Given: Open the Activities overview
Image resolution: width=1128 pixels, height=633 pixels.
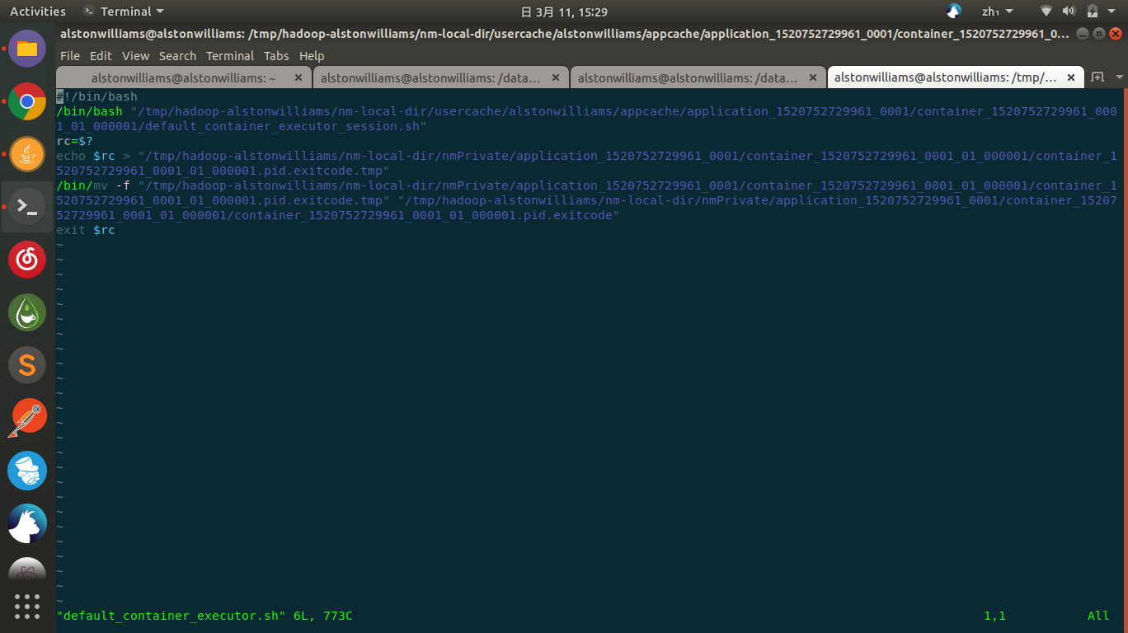Looking at the screenshot, I should pyautogui.click(x=38, y=11).
